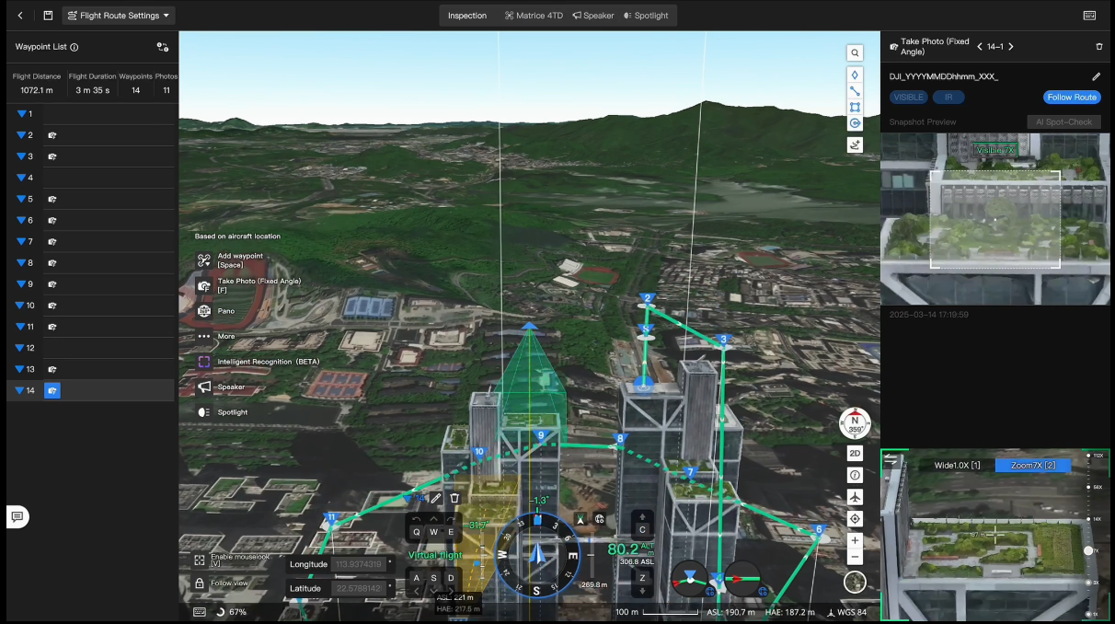Viewport: 1115px width, 624px height.
Task: Select the Zoom7X camera tab
Action: tap(1031, 465)
